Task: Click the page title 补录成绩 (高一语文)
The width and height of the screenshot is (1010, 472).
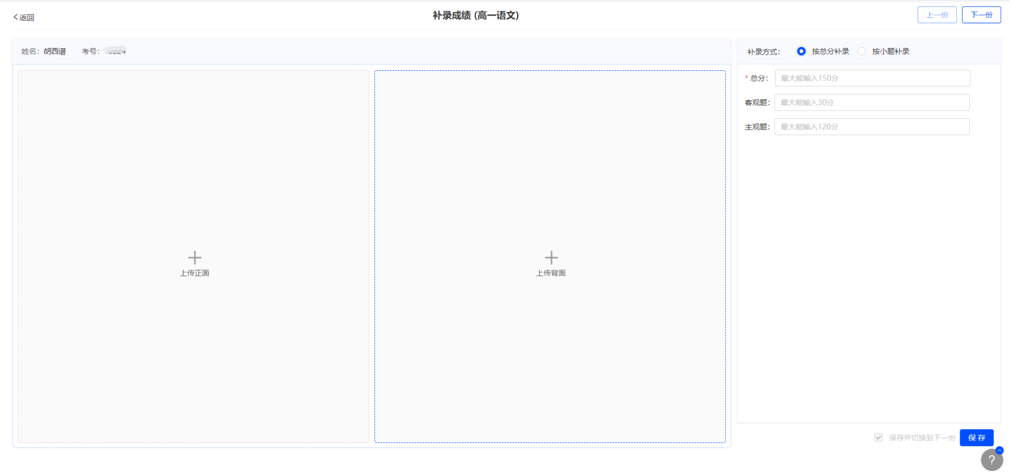Action: (x=476, y=16)
